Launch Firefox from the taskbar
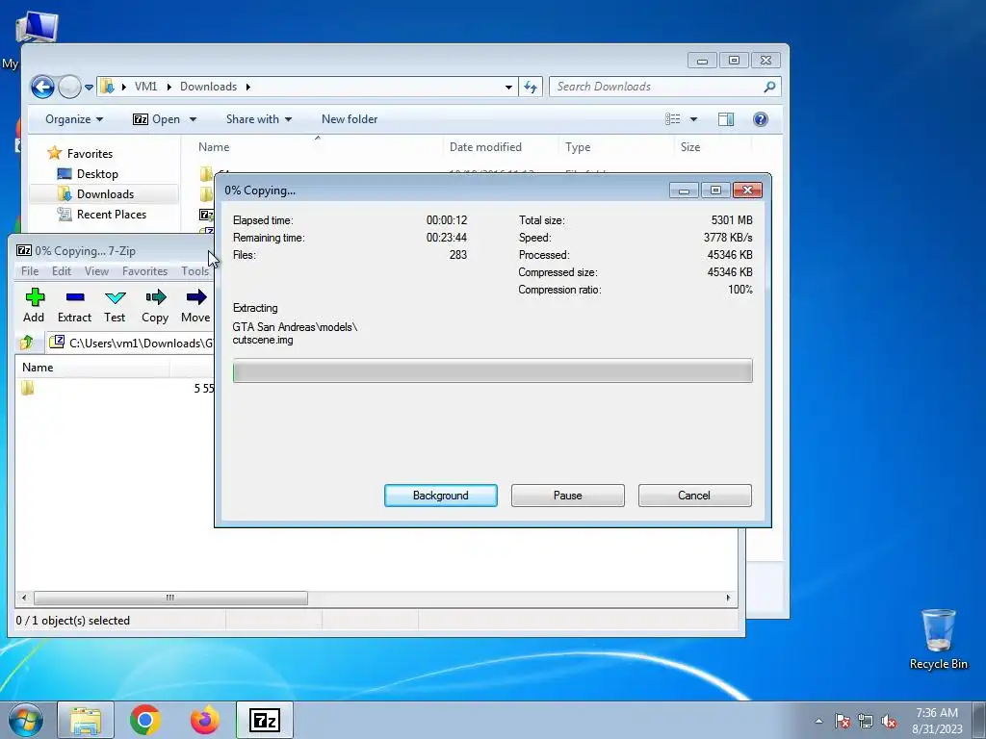 (x=205, y=720)
